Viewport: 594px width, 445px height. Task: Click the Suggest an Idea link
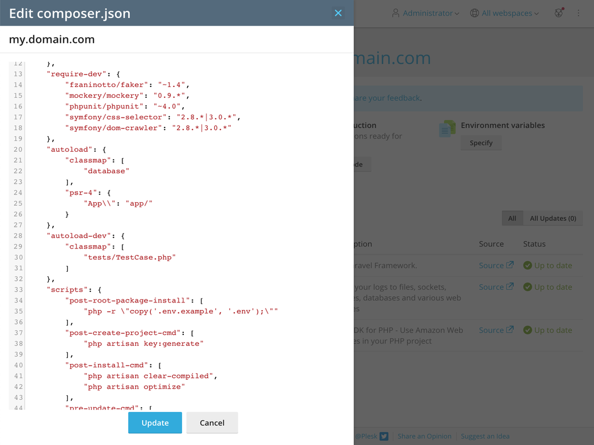click(x=485, y=436)
